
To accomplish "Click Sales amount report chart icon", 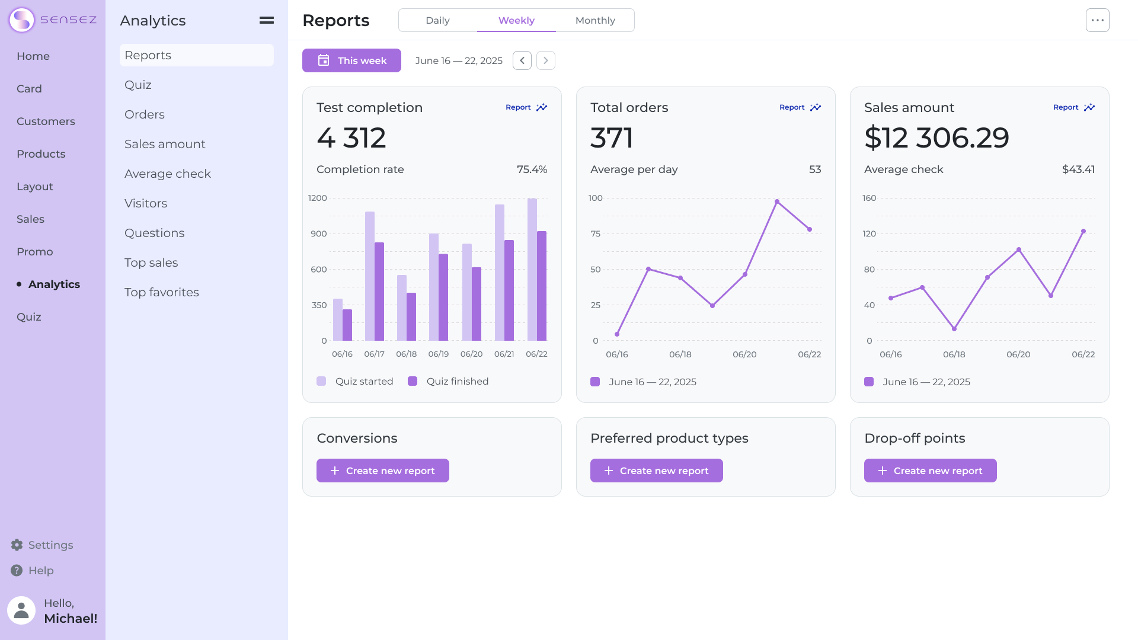I will [x=1089, y=107].
